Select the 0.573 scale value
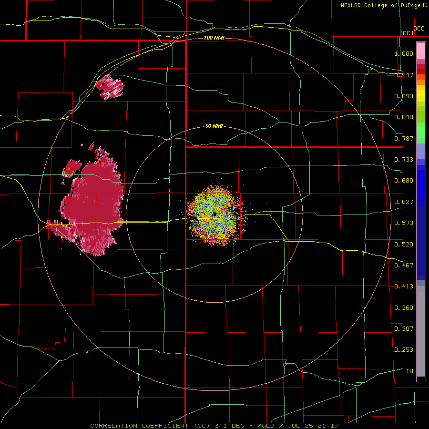The image size is (429, 429). tap(404, 223)
